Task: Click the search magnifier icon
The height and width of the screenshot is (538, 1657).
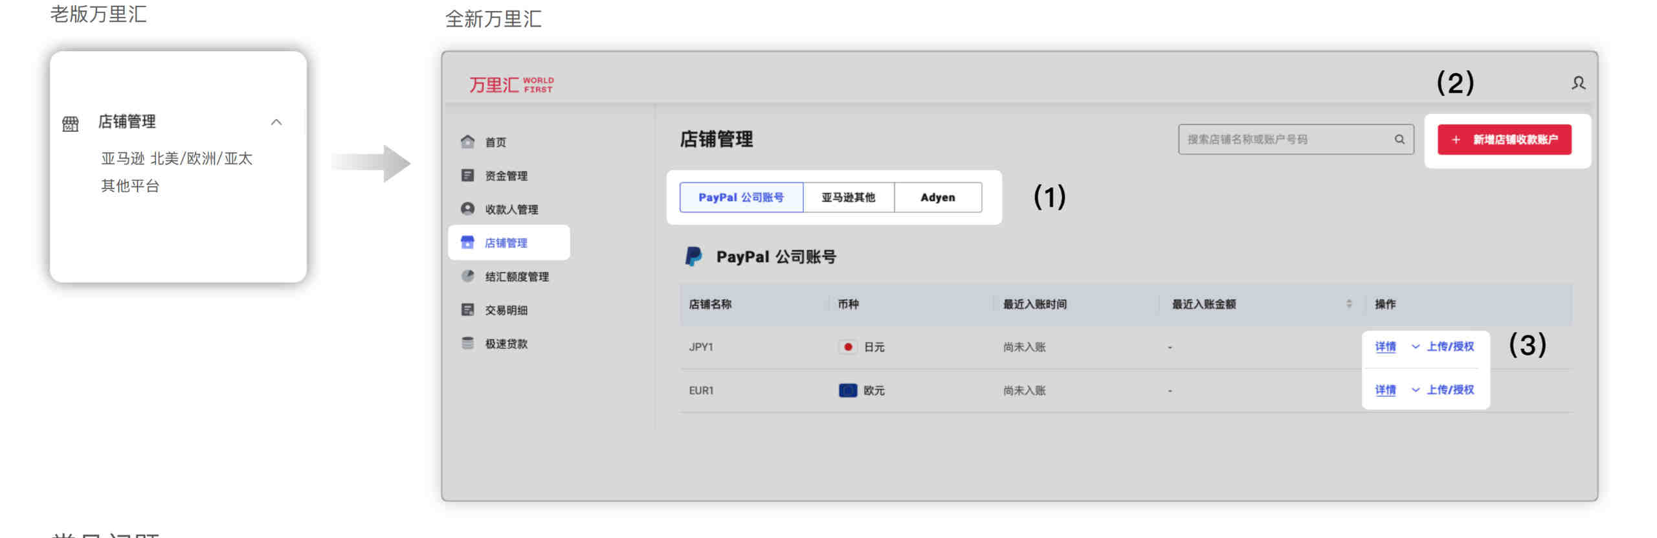Action: 1399,139
